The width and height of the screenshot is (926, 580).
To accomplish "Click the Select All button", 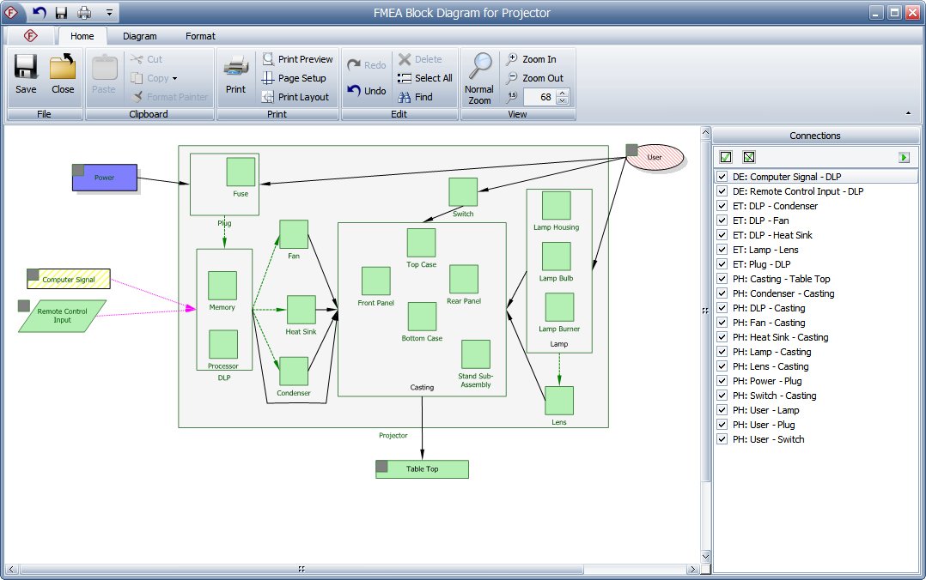I will point(424,78).
